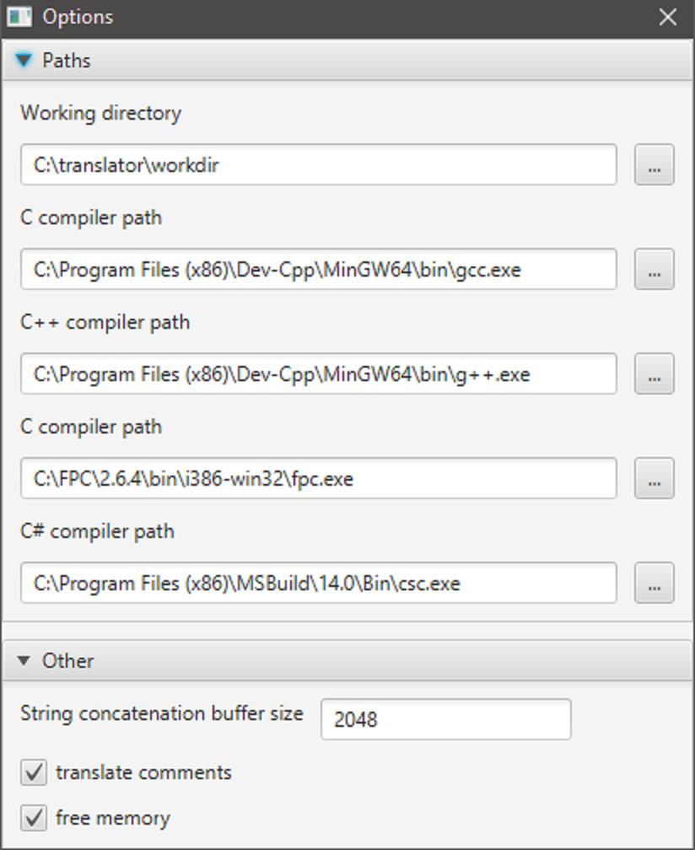
Task: Uncheck the translate comments checkbox
Action: point(34,772)
